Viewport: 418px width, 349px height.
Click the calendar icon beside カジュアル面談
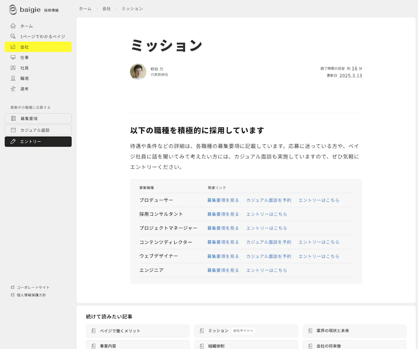13,130
